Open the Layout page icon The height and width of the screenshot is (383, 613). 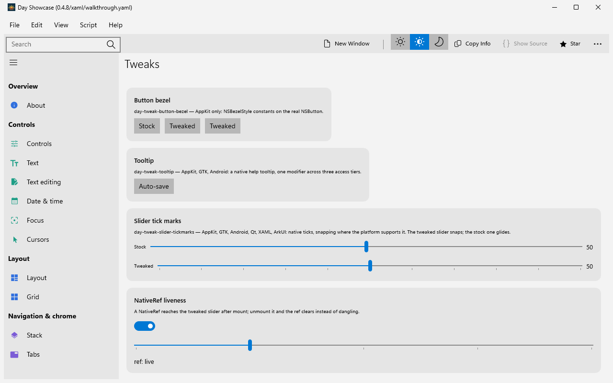point(14,278)
